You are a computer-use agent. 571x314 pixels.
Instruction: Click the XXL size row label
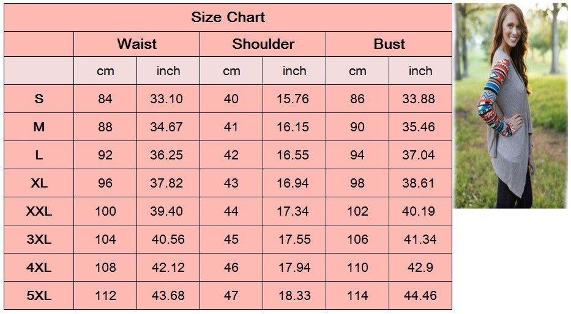39,211
